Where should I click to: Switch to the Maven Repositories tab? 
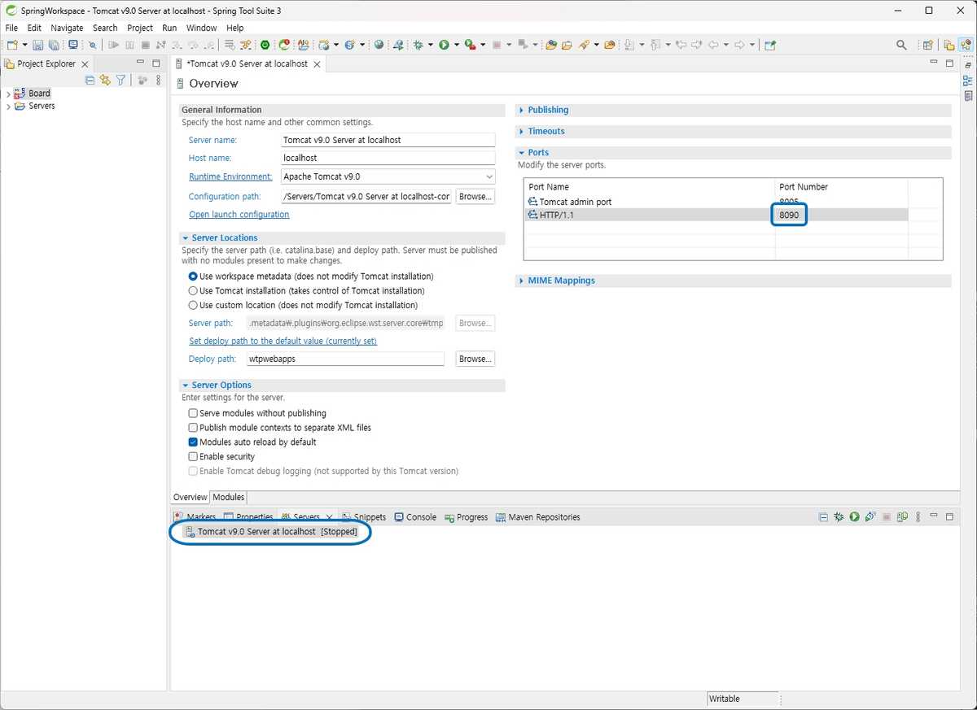point(537,517)
